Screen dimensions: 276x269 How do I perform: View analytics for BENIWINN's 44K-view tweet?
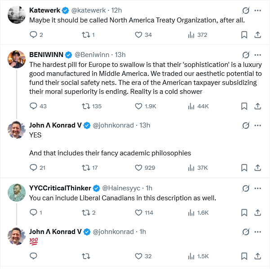191,106
